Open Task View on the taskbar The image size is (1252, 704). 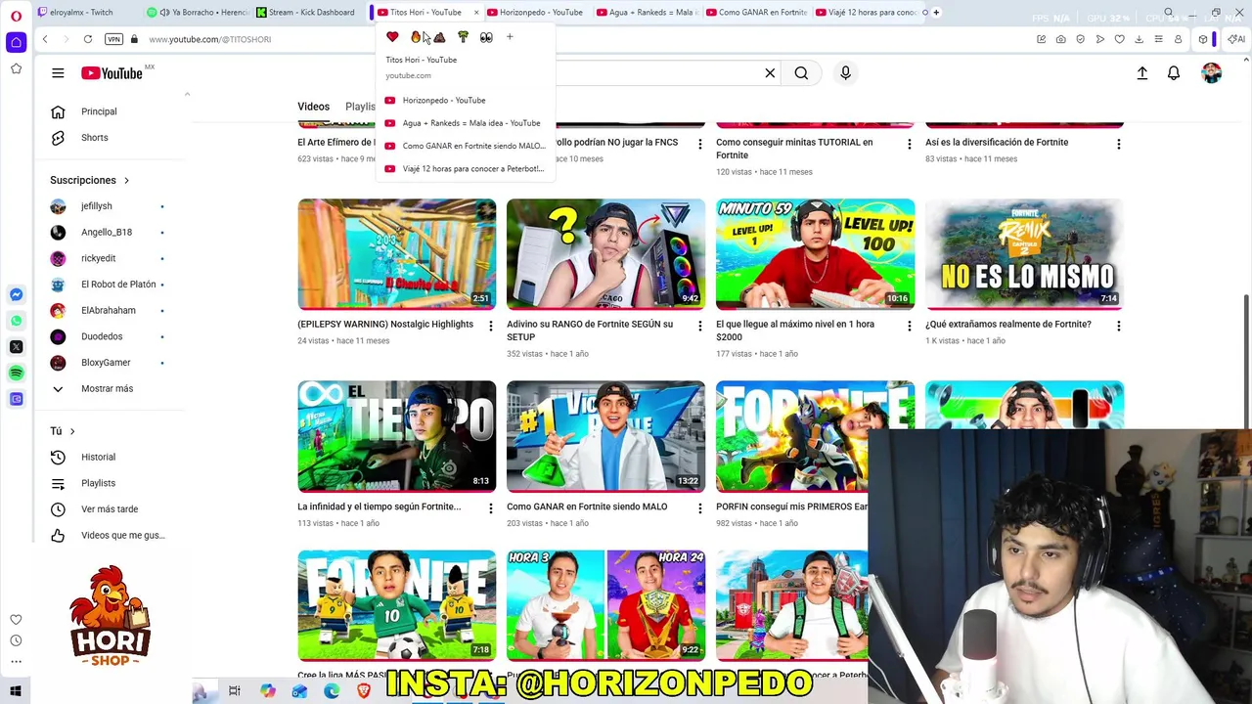point(235,691)
